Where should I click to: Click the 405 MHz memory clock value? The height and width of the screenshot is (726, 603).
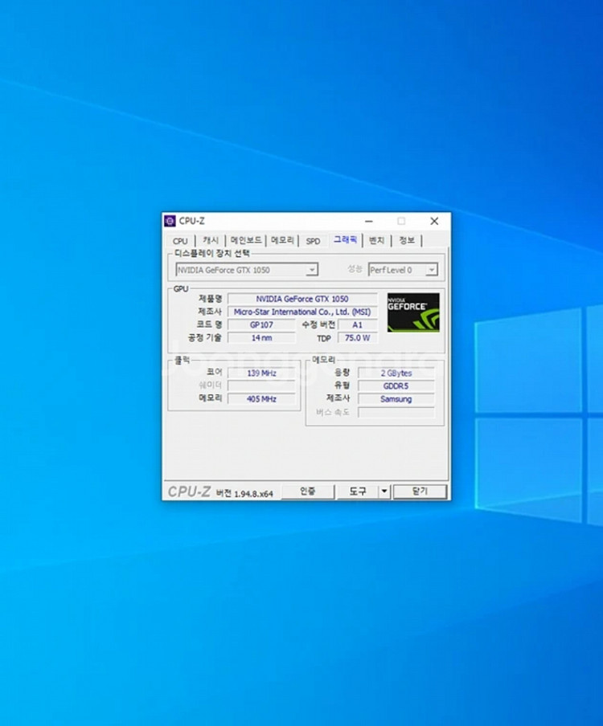(261, 399)
